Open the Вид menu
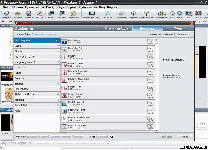The height and width of the screenshot is (150, 208). point(102,7)
